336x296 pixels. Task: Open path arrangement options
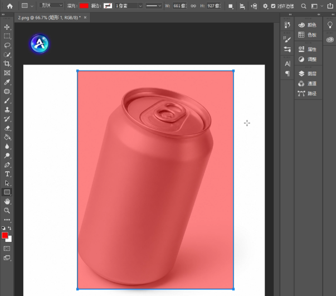click(x=254, y=6)
